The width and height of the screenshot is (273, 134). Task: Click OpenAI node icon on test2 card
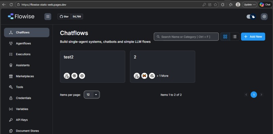(x=74, y=76)
